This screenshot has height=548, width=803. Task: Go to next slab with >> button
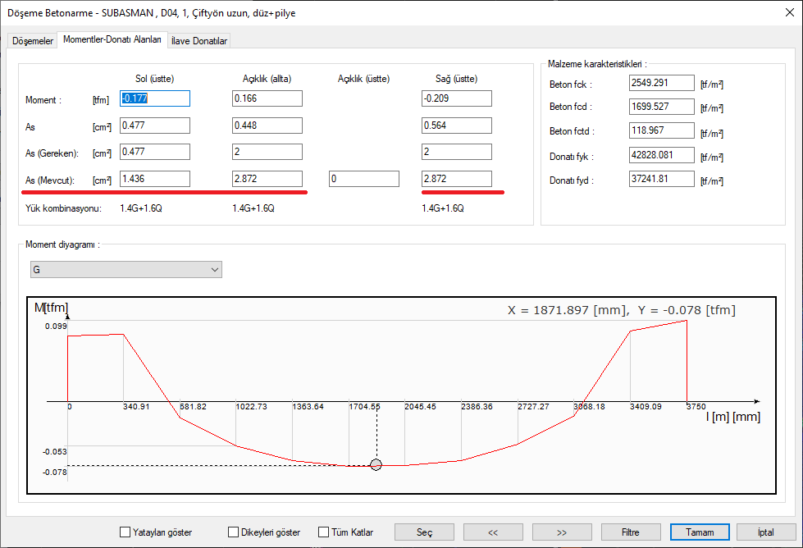(562, 532)
